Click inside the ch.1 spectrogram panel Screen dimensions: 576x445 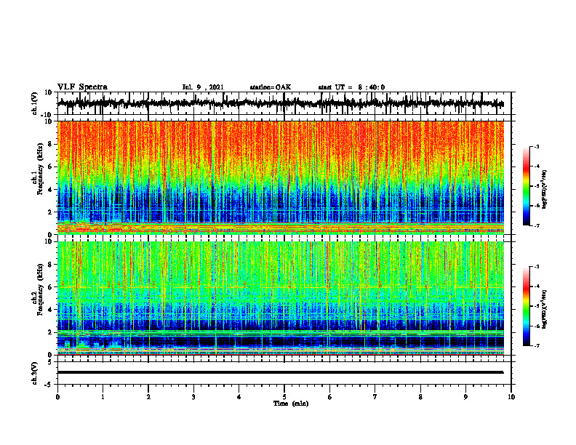(x=280, y=177)
